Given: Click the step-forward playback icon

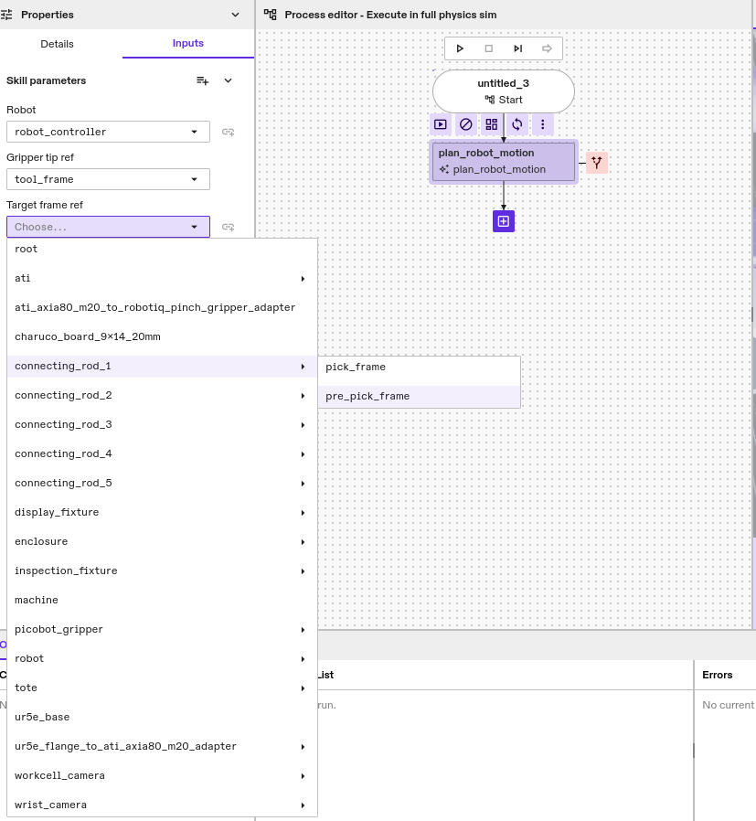Looking at the screenshot, I should tap(517, 48).
